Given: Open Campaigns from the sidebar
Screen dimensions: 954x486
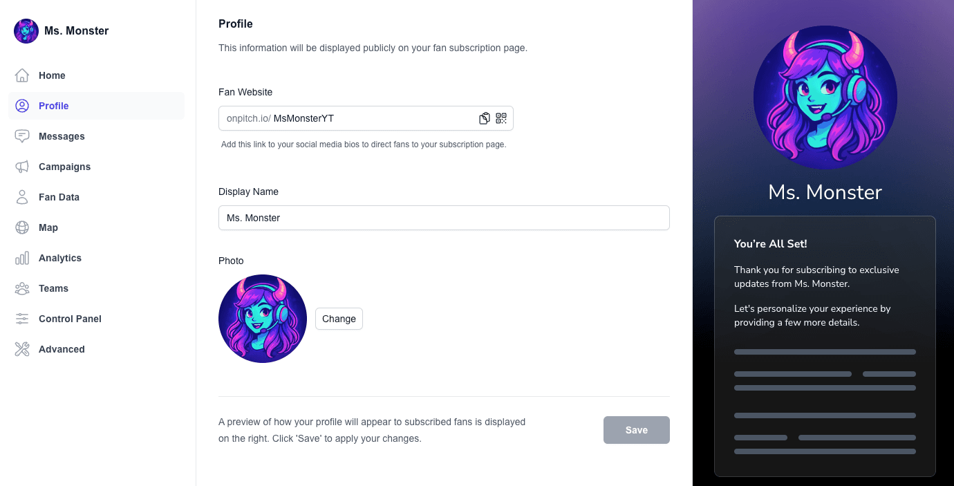Looking at the screenshot, I should click(22, 167).
